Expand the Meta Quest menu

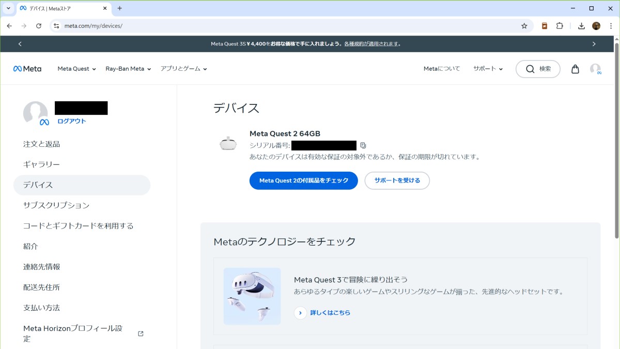(77, 69)
